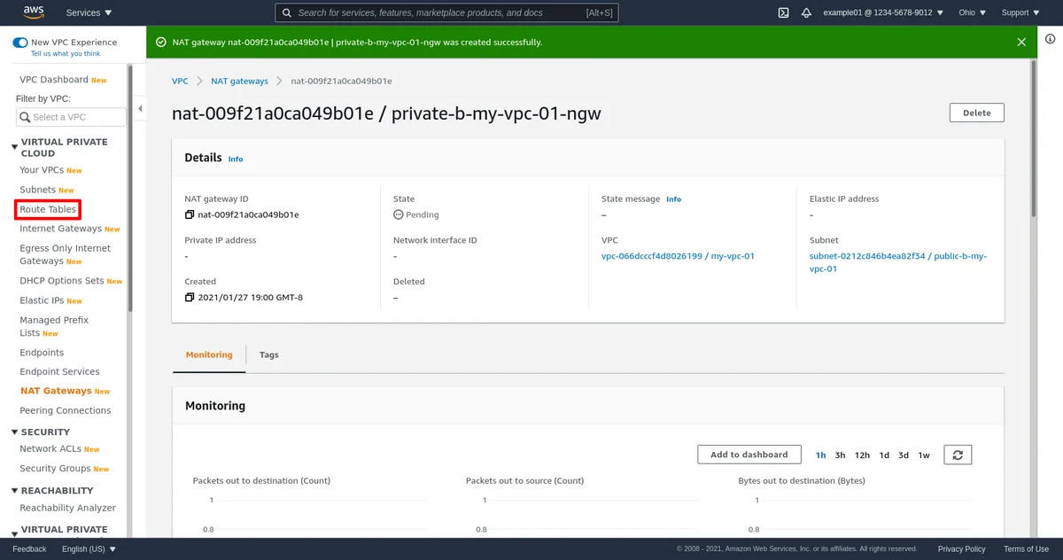Select the 3h monitoring time range
Image resolution: width=1063 pixels, height=560 pixels.
pyautogui.click(x=840, y=455)
